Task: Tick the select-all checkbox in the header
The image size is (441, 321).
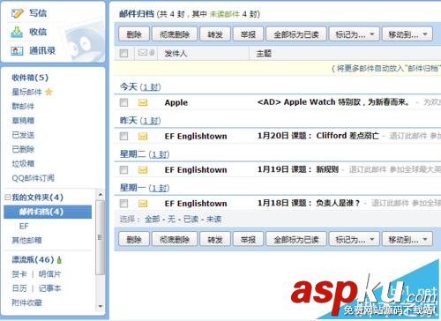Action: pyautogui.click(x=123, y=53)
